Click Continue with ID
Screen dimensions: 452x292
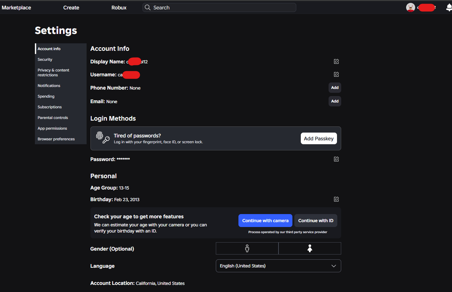point(316,221)
